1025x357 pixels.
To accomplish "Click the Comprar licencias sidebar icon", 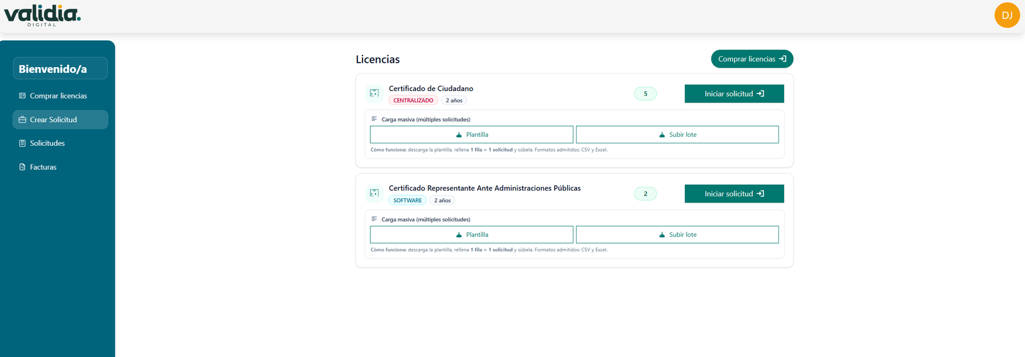I will [22, 96].
